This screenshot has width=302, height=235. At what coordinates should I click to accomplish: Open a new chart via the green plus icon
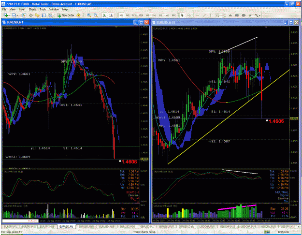point(6,15)
